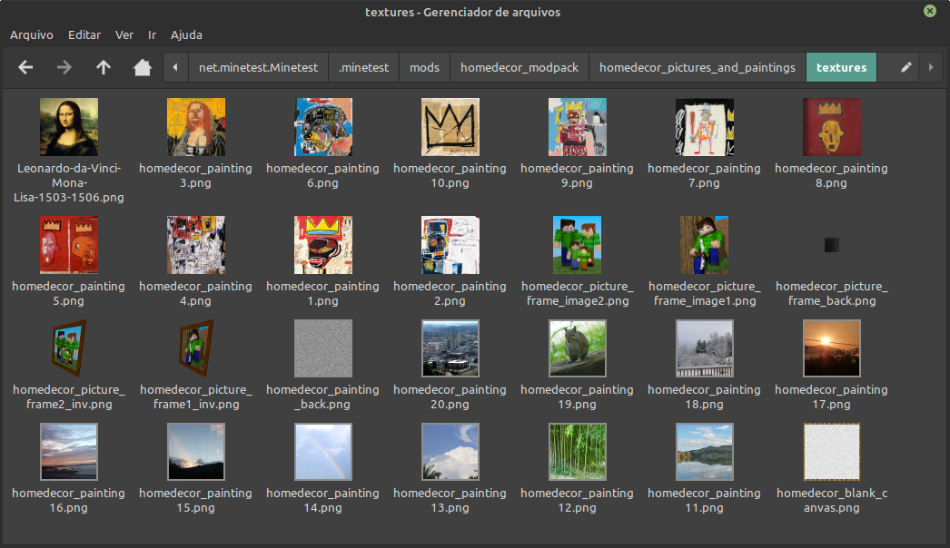Image resolution: width=950 pixels, height=548 pixels.
Task: Select homedecor_painting15.png thumbnail
Action: pyautogui.click(x=195, y=452)
